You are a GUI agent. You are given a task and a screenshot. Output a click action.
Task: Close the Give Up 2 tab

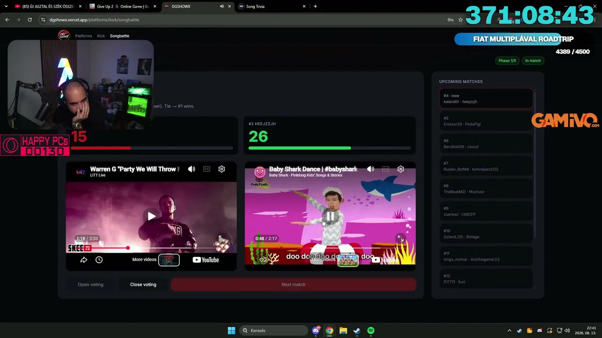tap(155, 7)
